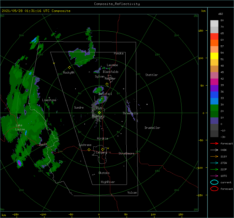The height and width of the screenshot is (218, 234).
Task: Click the intense purple storm cell southwest of Banff
Action: pos(19,163)
